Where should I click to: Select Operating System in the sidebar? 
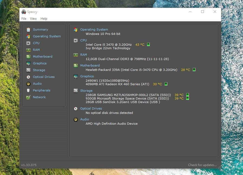click(47, 36)
